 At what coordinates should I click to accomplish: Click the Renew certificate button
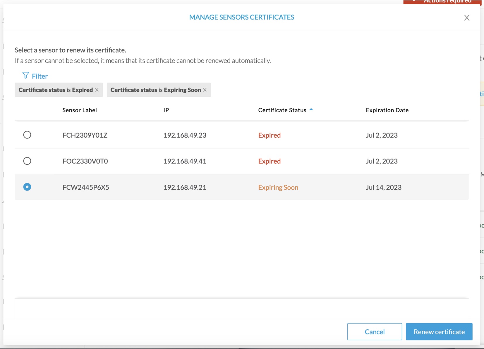click(x=439, y=332)
